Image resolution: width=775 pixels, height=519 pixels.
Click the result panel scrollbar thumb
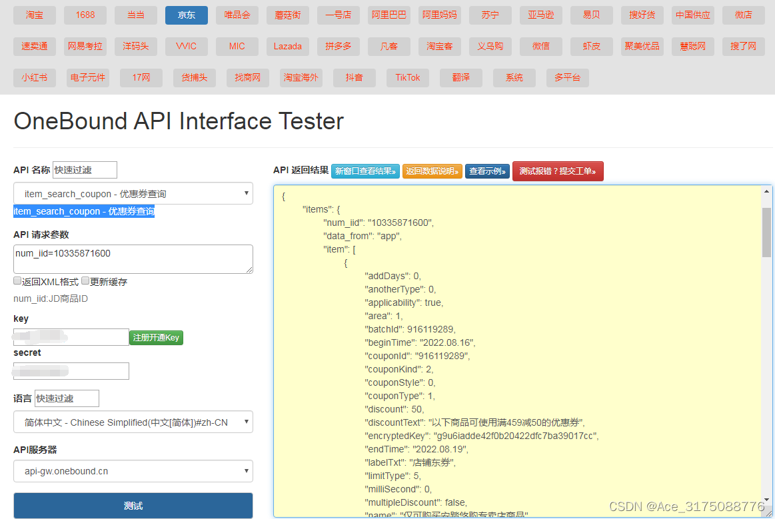point(766,233)
